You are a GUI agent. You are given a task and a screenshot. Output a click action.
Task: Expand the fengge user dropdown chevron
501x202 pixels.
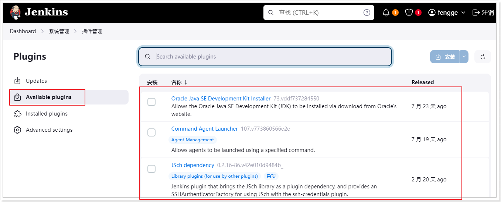463,13
